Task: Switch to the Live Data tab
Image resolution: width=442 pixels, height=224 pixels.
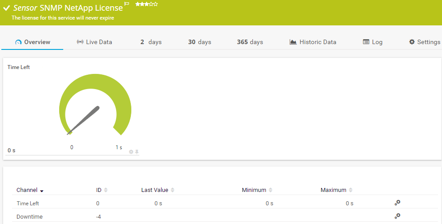Action: point(94,42)
